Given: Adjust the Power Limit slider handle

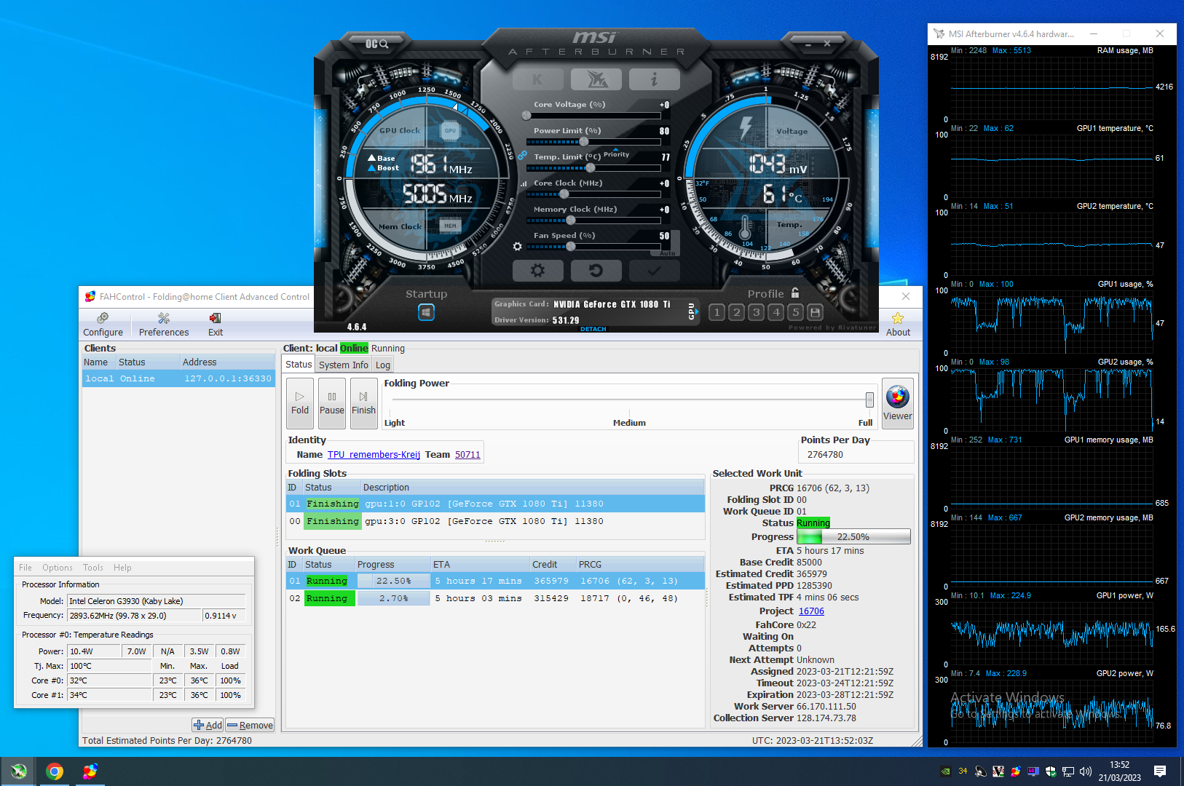Looking at the screenshot, I should pos(583,141).
